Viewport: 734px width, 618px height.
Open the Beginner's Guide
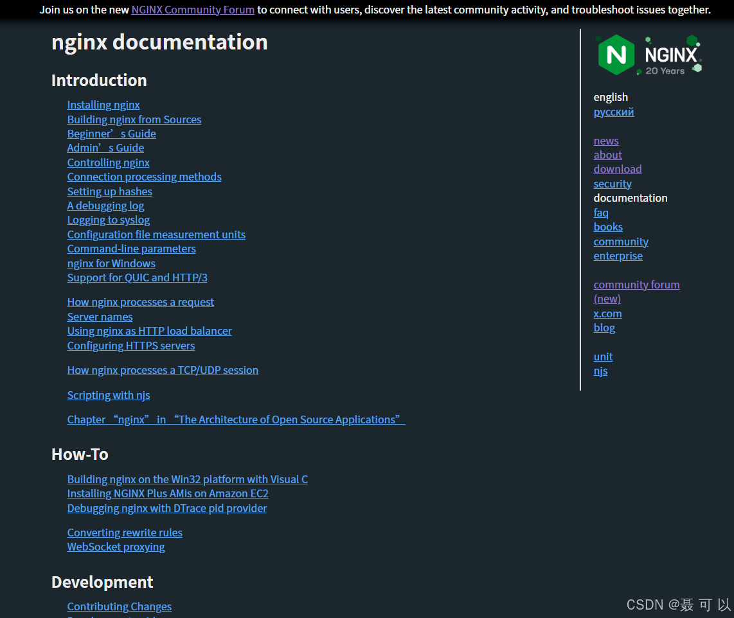pos(111,134)
